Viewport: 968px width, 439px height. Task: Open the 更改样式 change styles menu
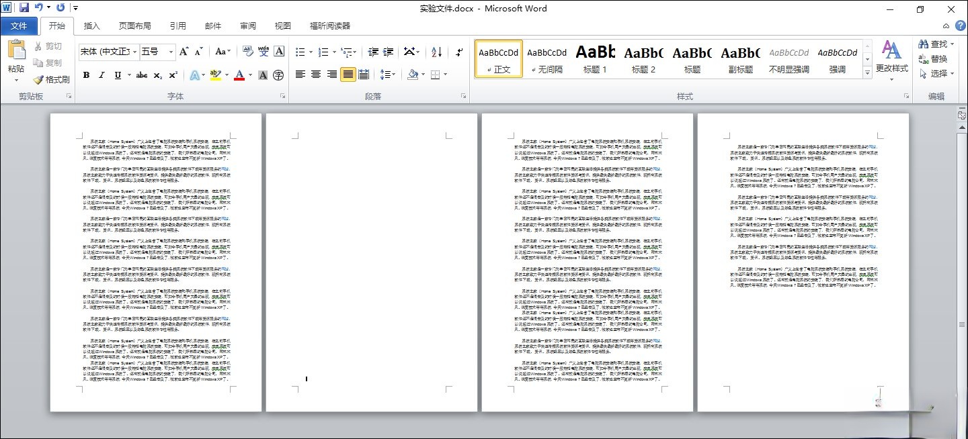point(891,61)
